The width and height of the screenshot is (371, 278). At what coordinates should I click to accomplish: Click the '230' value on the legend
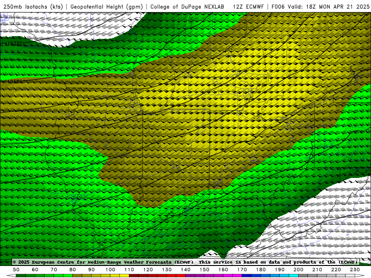point(355,270)
